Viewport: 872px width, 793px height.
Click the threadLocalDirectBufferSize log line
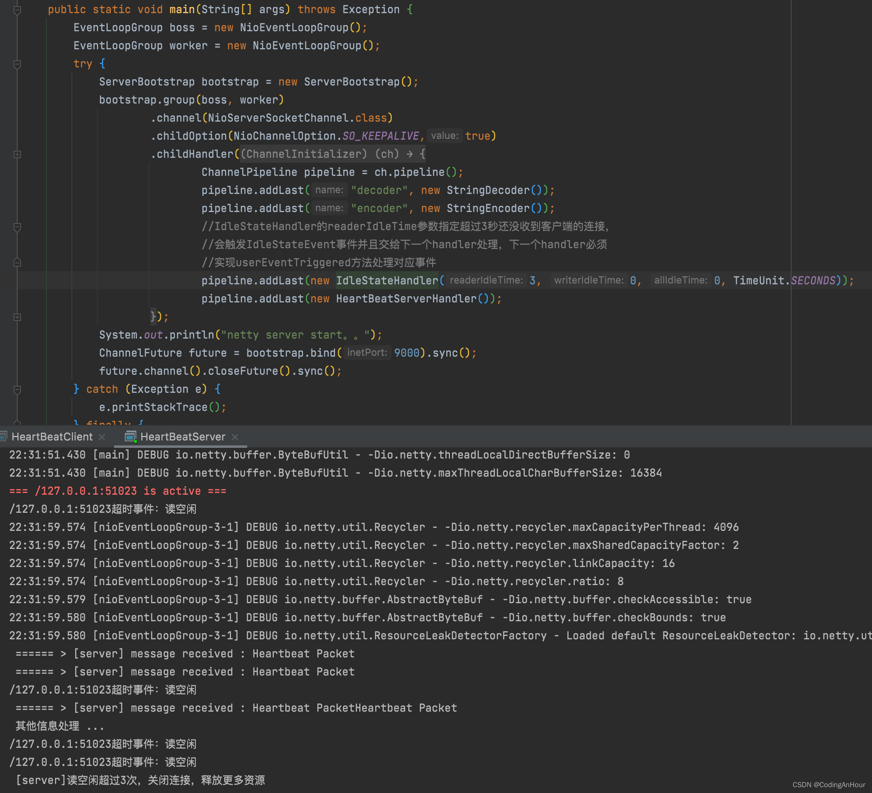tap(319, 455)
